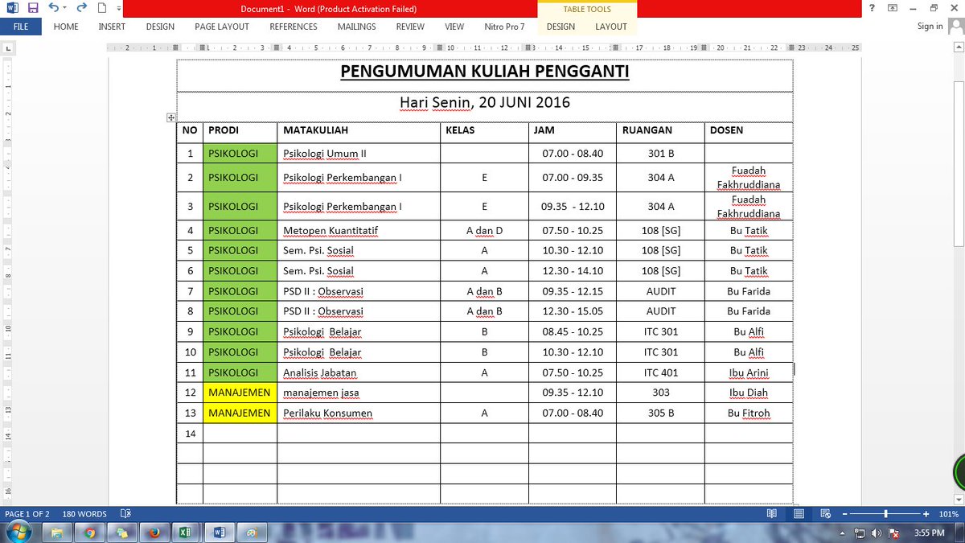Switch to the INSERT ribbon tab
965x543 pixels.
112,27
